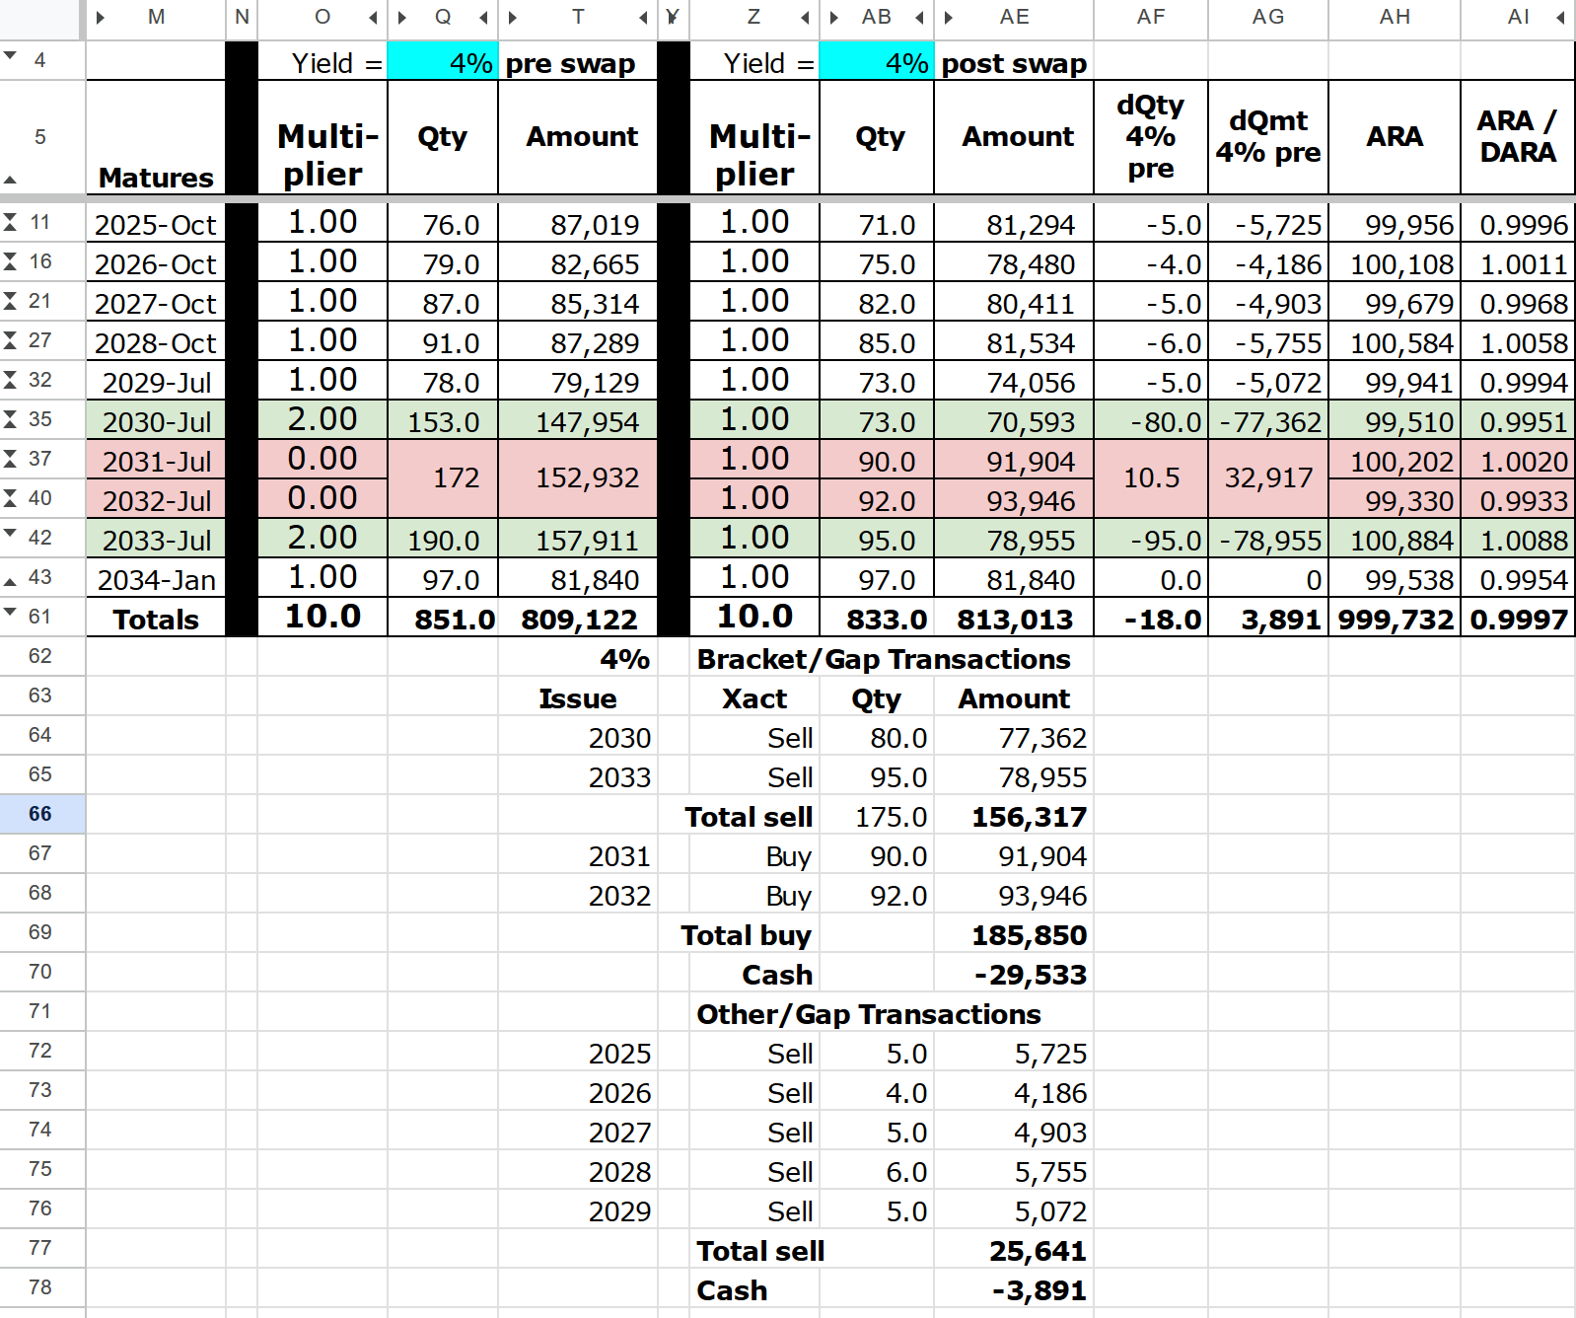
Task: Click hidden-columns arrow left of column AB header
Action: [834, 18]
